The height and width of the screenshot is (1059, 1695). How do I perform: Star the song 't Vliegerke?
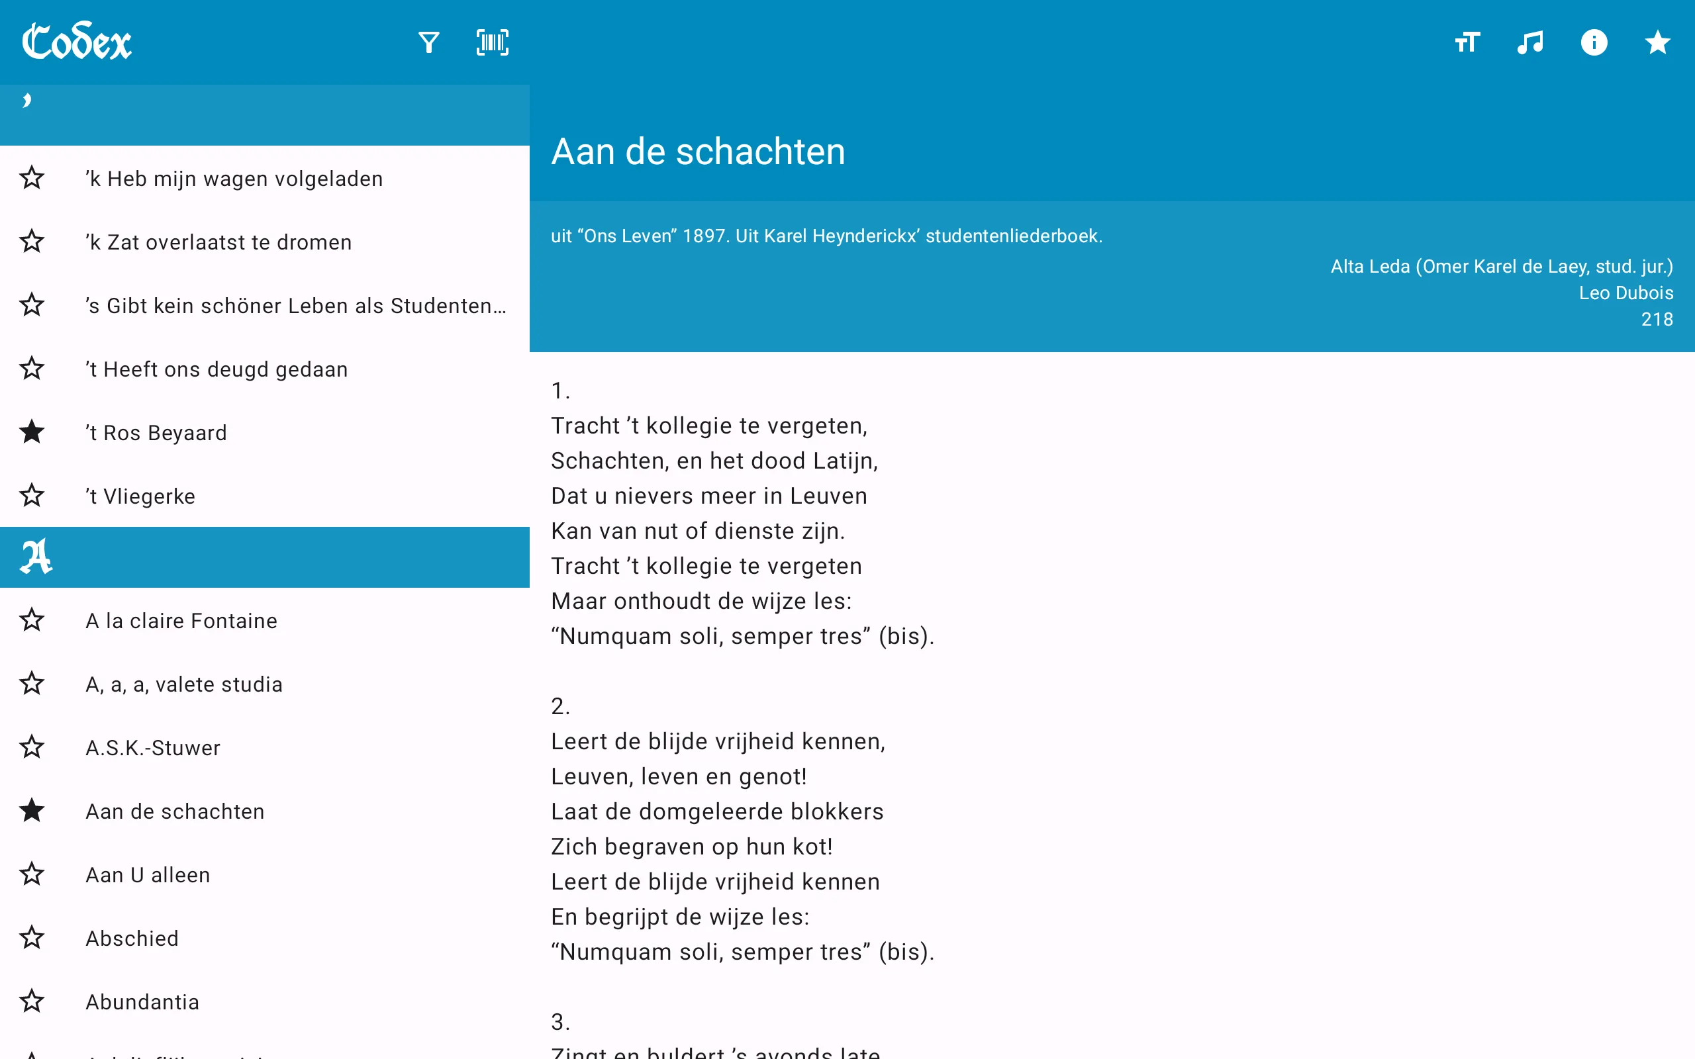click(32, 496)
